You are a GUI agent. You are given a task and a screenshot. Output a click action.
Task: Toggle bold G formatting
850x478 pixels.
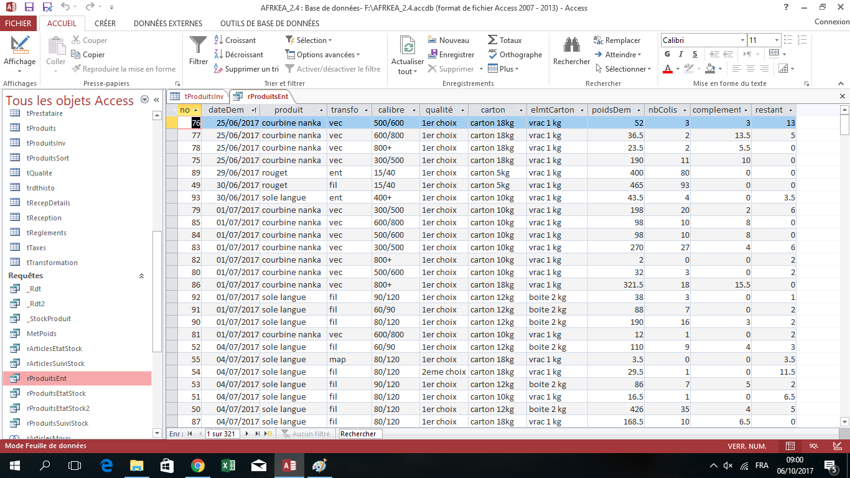(x=667, y=54)
